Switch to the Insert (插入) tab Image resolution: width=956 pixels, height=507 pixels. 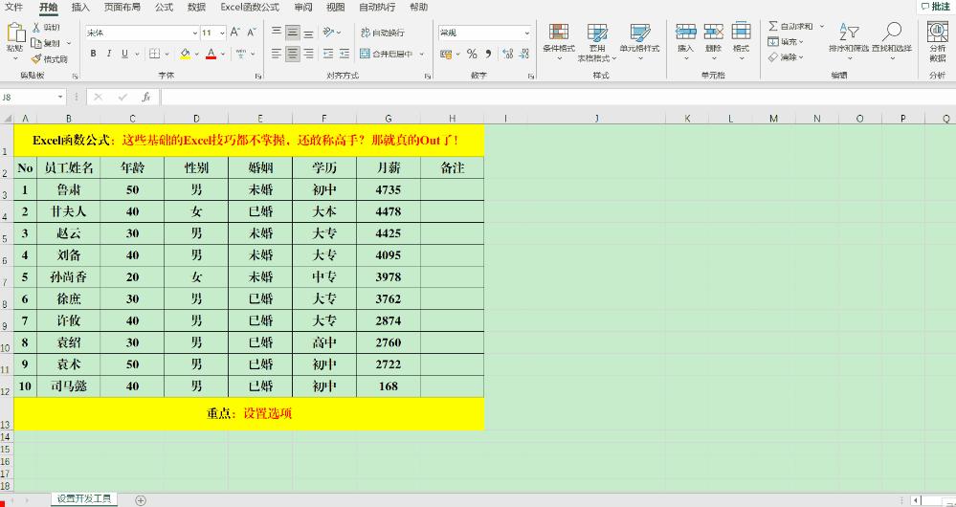click(x=80, y=8)
